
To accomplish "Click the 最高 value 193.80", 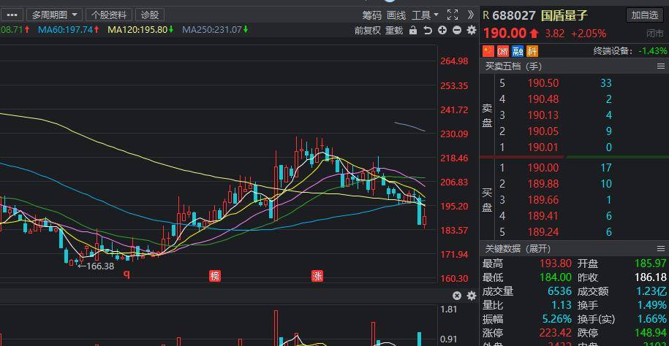I will coord(556,264).
